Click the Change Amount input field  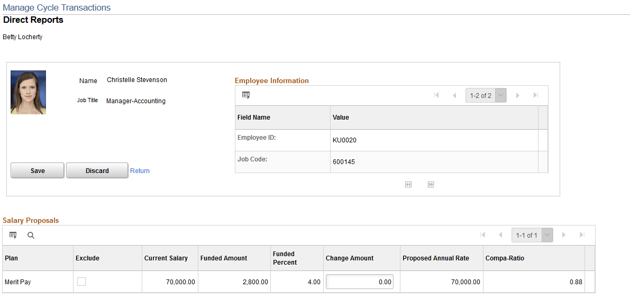360,282
